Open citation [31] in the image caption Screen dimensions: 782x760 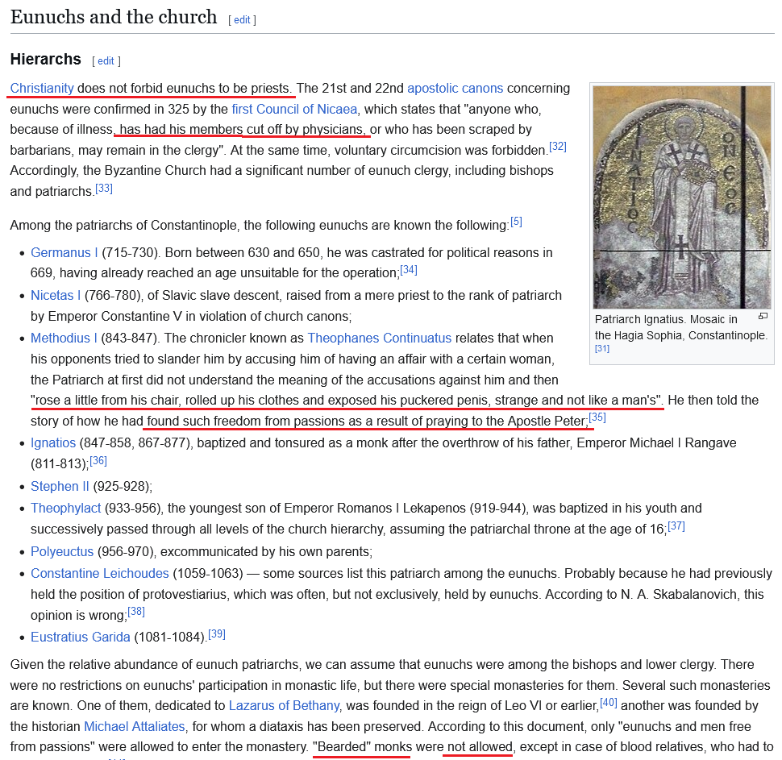click(x=602, y=349)
